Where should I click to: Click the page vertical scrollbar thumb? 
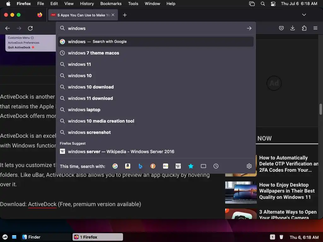(320, 109)
